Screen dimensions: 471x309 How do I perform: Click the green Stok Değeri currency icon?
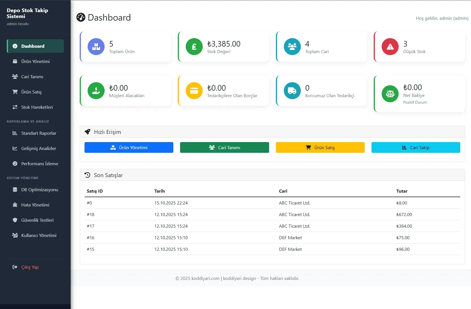194,47
